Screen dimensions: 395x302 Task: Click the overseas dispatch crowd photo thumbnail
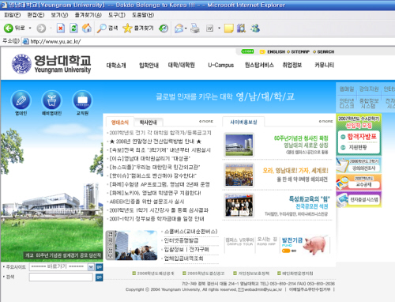tap(239, 176)
